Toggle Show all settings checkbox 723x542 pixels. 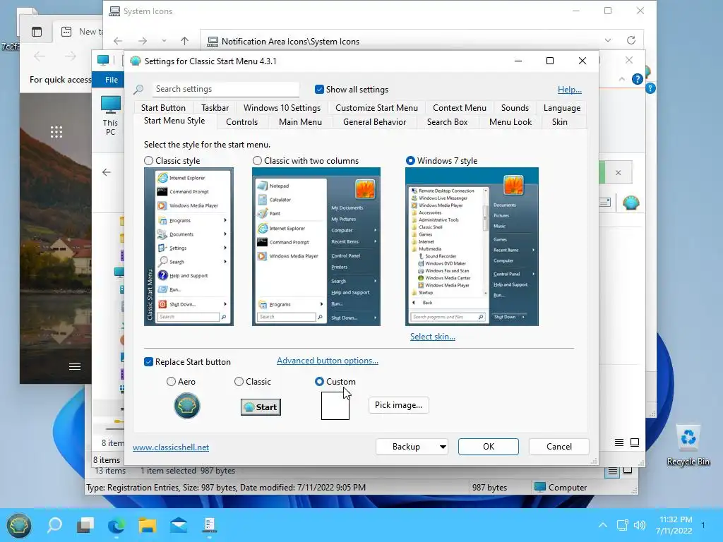pyautogui.click(x=319, y=90)
